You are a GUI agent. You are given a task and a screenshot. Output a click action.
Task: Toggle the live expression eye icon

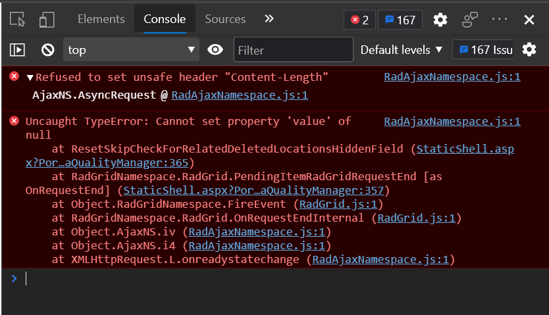(215, 49)
